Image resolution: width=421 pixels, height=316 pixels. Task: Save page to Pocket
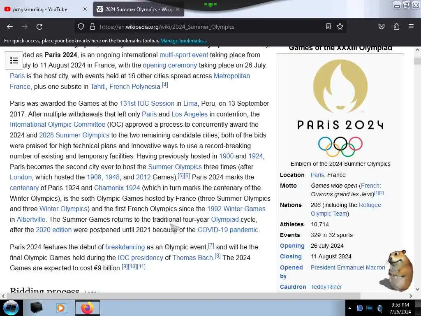[381, 26]
